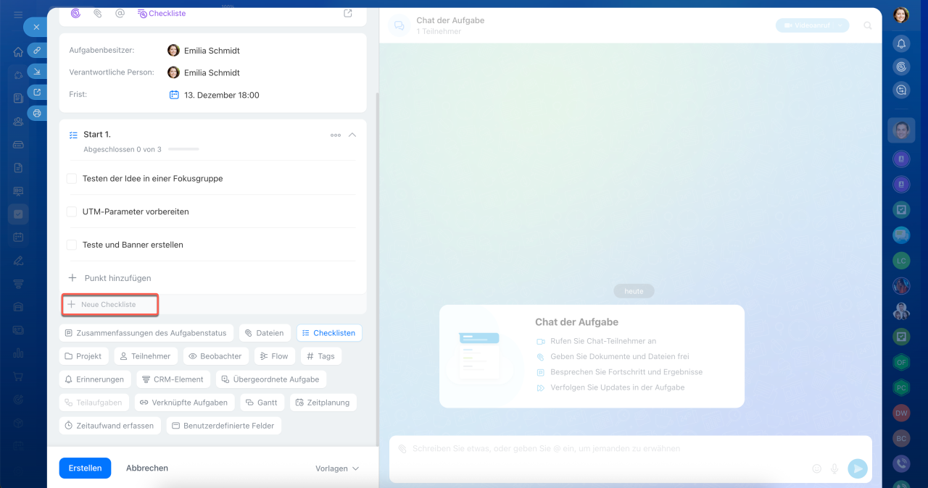Check 'Testen der Idee in einer Fokusgruppe'
Viewport: 928px width, 488px height.
pyautogui.click(x=72, y=178)
